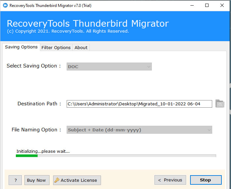Click the 'File Naming Option :' label
This screenshot has height=189, width=231.
(x=36, y=130)
